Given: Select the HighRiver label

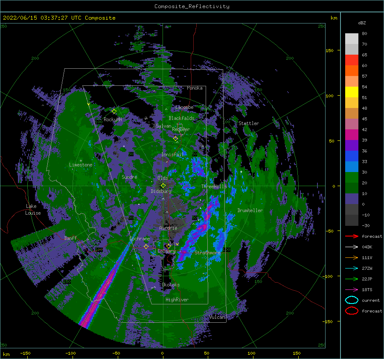Looking at the screenshot, I should [x=177, y=300].
